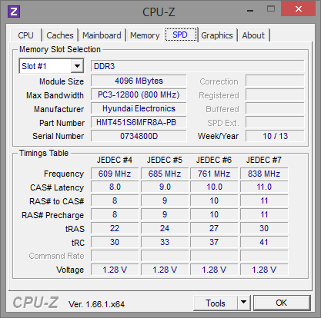Switch to the CPU tab

point(25,35)
